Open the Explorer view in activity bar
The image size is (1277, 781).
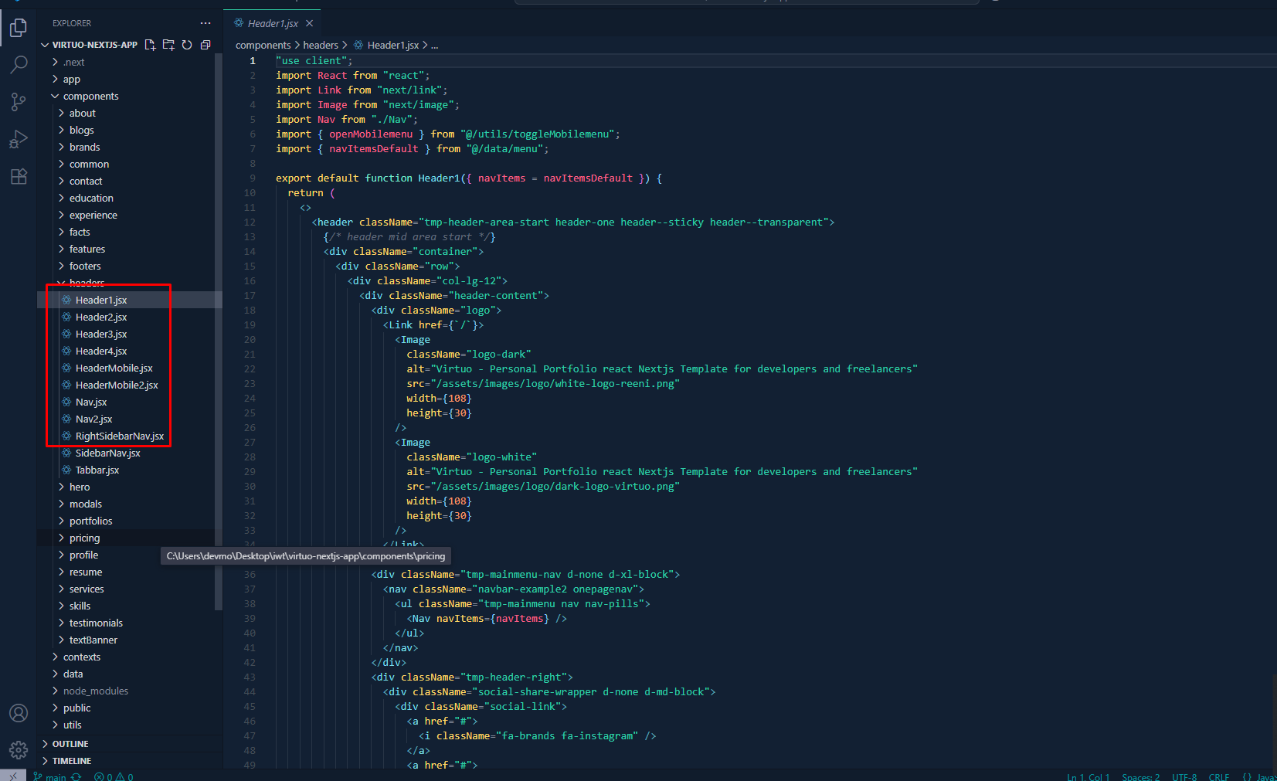click(x=19, y=28)
